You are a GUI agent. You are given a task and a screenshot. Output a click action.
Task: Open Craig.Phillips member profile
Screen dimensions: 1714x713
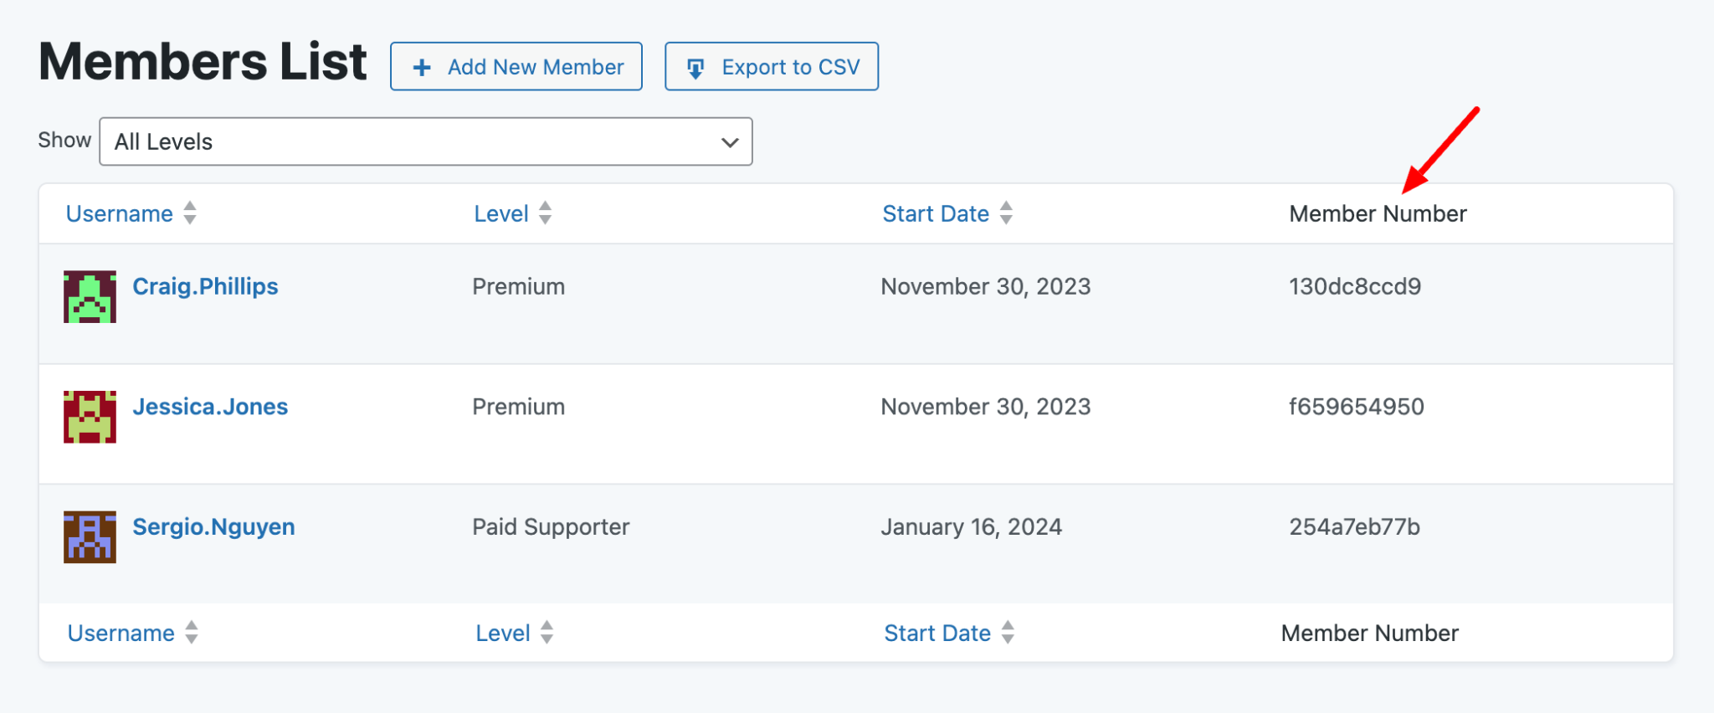click(205, 286)
